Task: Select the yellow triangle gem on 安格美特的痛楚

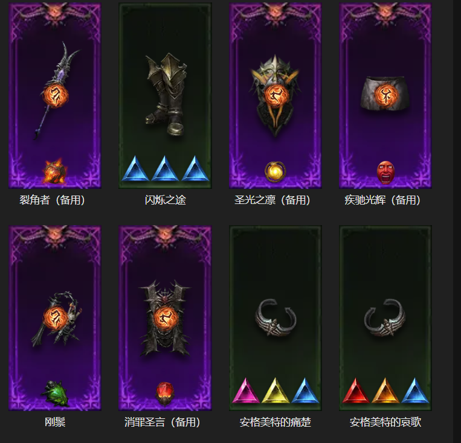Action: [x=275, y=391]
